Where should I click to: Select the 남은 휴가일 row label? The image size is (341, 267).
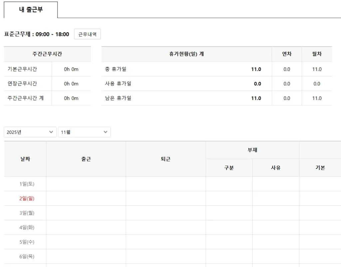click(118, 98)
